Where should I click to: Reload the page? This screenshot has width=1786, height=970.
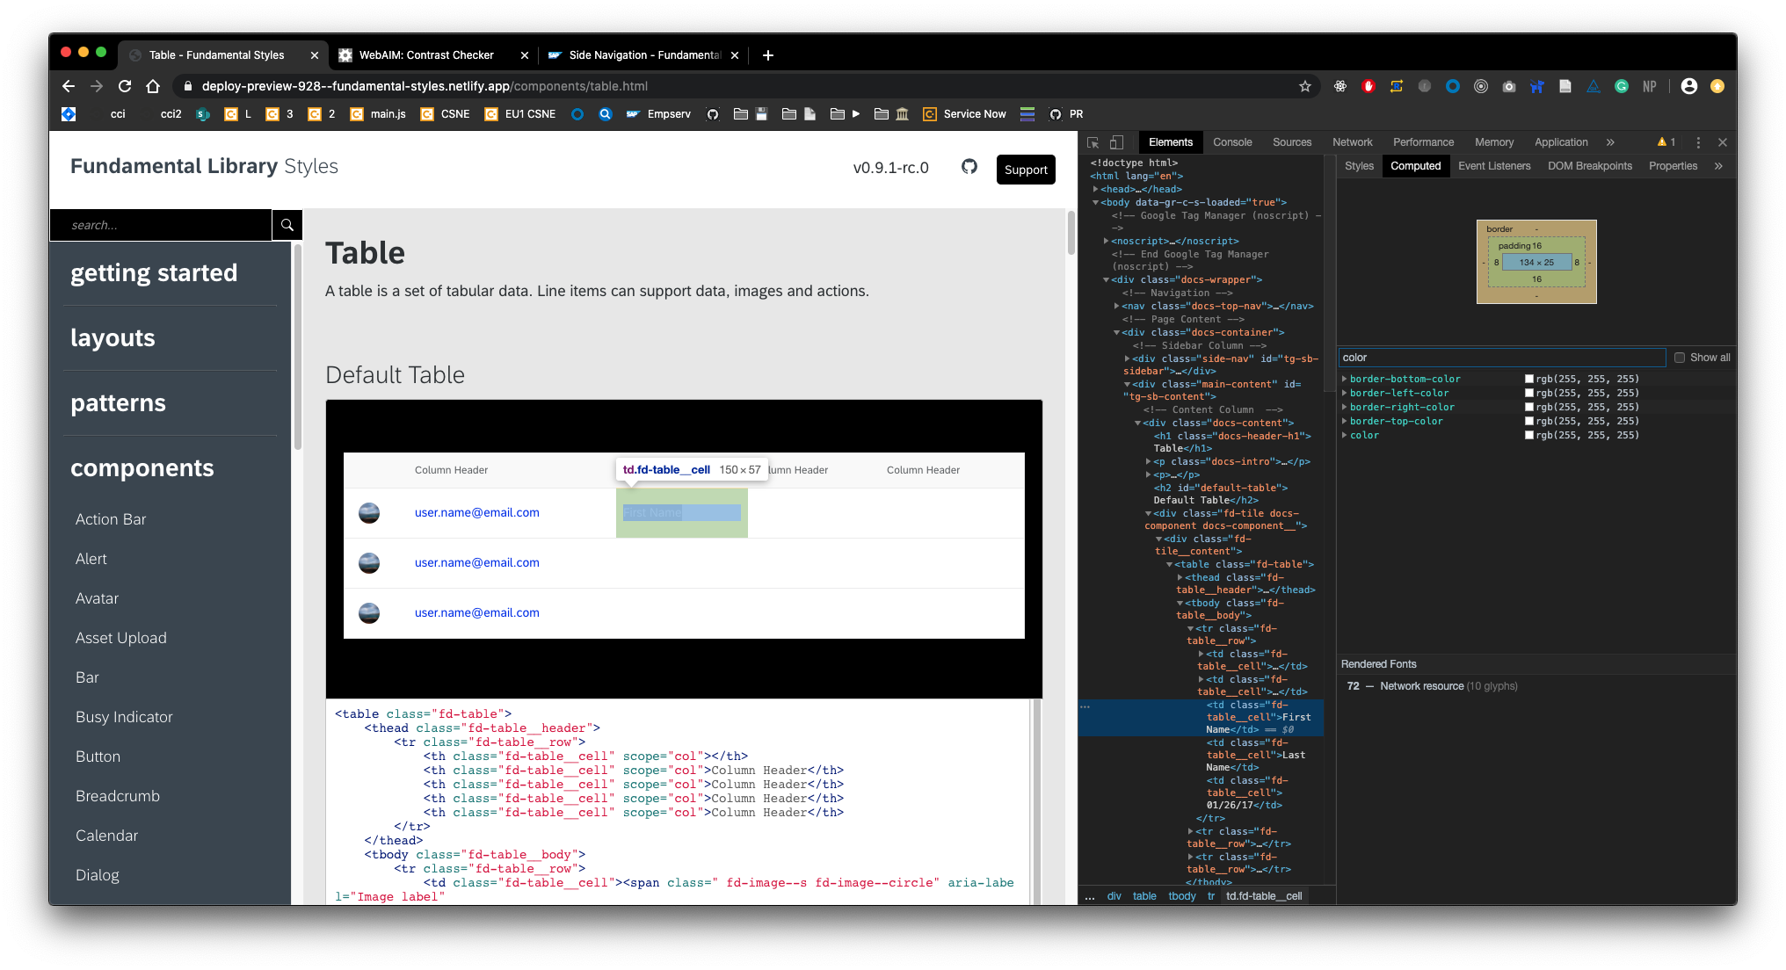pyautogui.click(x=125, y=86)
